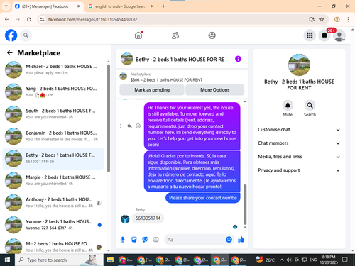Search in conversation magnifier icon
Viewport: 355px width, 266px height.
(310, 106)
